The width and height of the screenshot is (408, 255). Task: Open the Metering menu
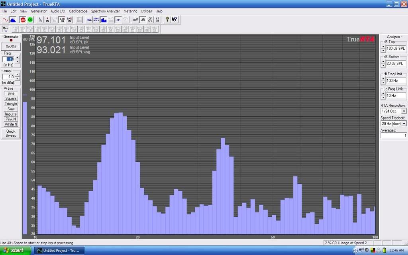[x=130, y=11]
